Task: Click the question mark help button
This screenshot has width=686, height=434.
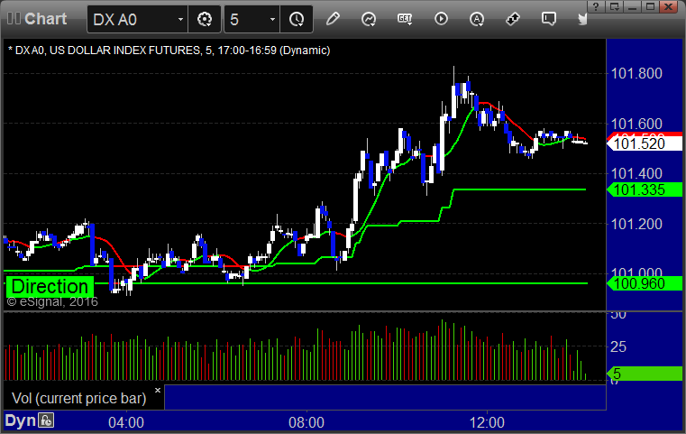Action: (596, 6)
